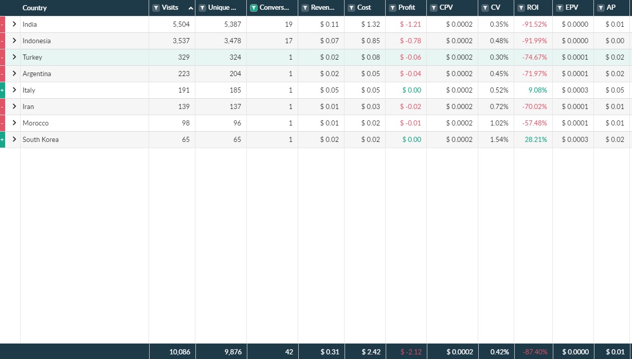632x359 pixels.
Task: Toggle the green plus marker for Italy
Action: coord(3,90)
